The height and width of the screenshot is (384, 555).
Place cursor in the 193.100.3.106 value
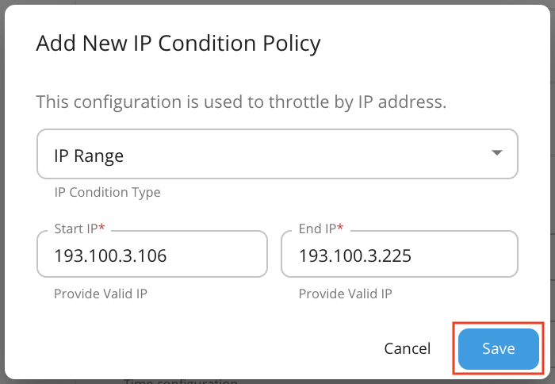[x=110, y=255]
